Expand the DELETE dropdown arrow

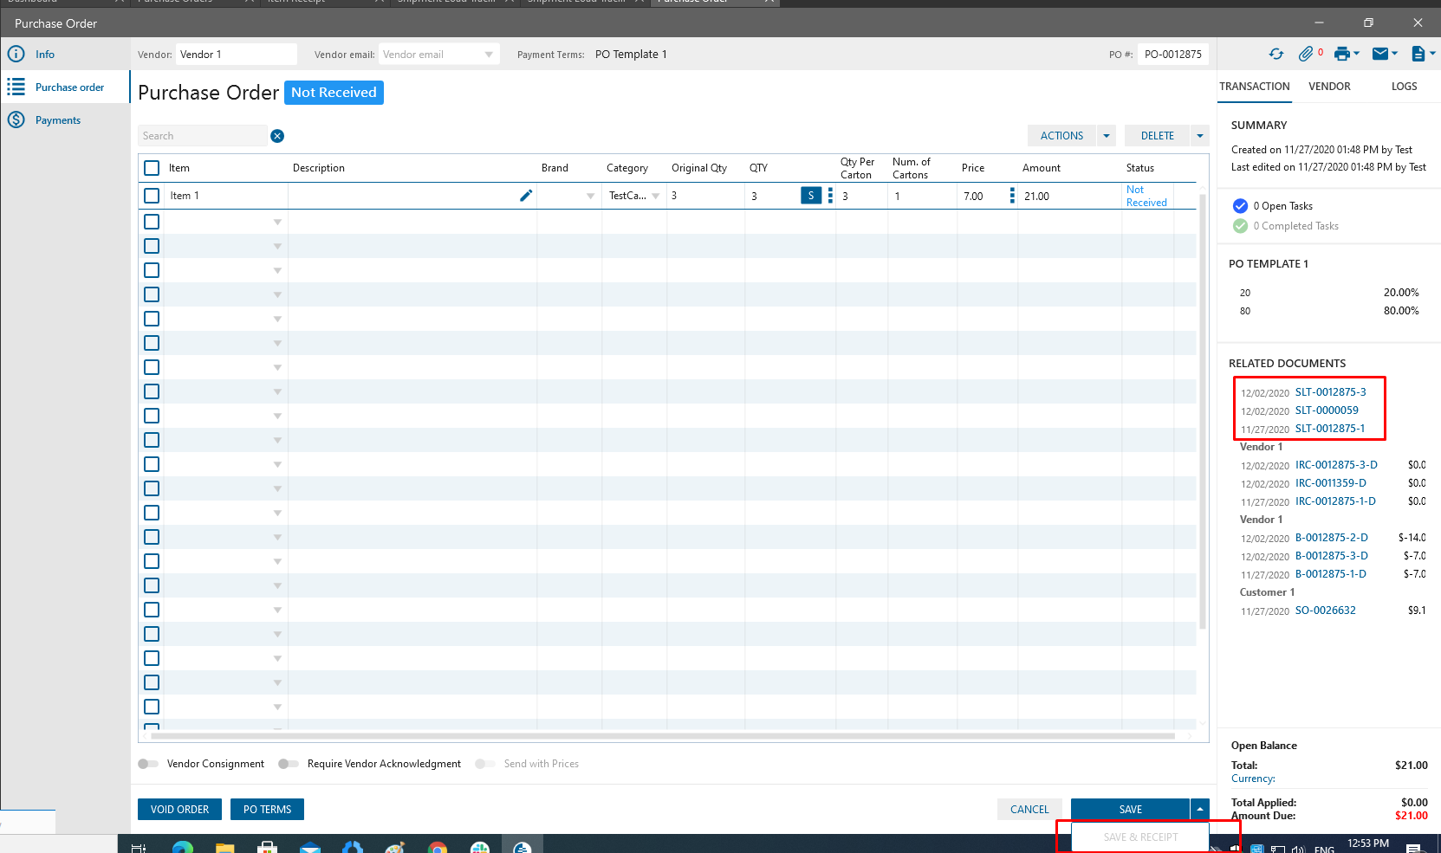click(x=1200, y=136)
